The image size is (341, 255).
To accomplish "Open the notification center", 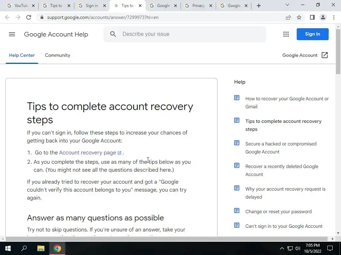I will click(330, 248).
